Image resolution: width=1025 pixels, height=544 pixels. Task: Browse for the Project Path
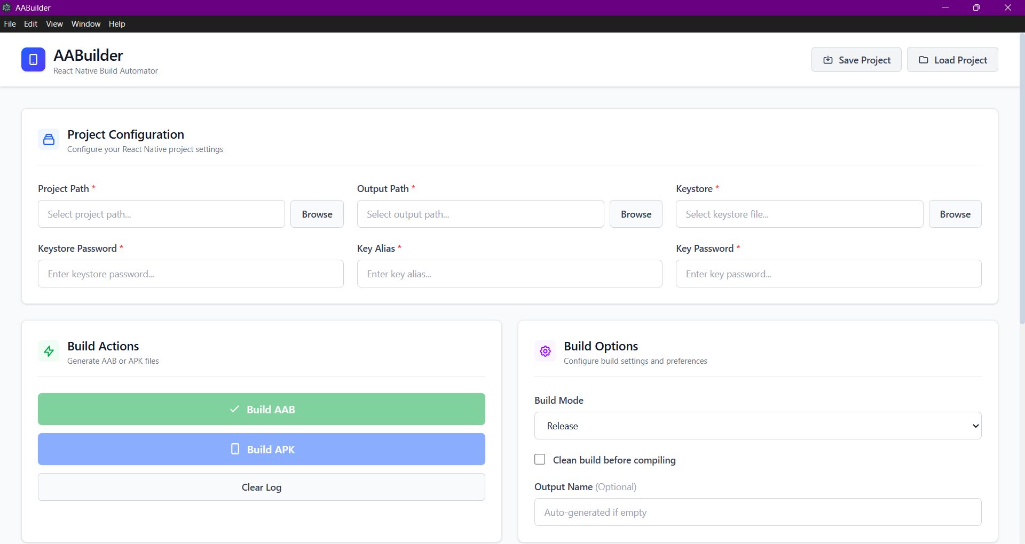317,214
